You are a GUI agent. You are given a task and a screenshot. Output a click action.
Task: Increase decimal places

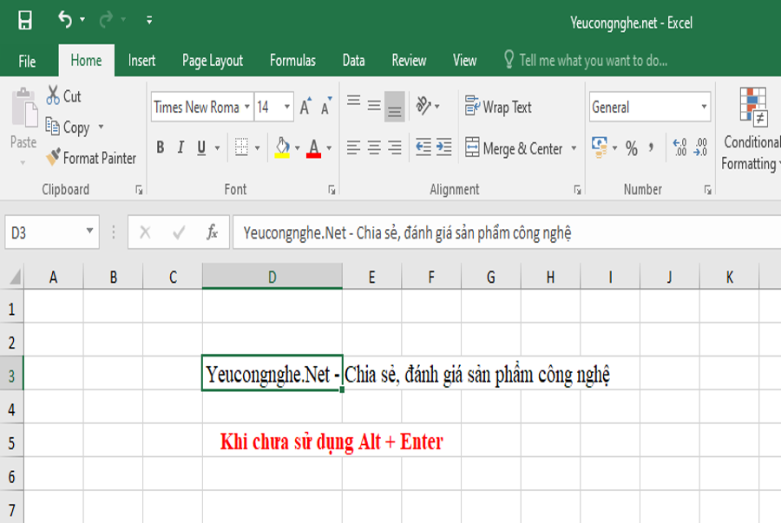[679, 147]
